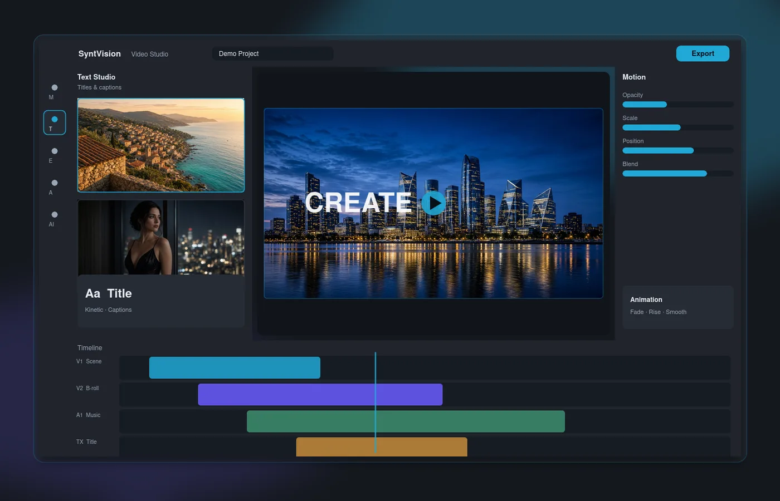Image resolution: width=780 pixels, height=501 pixels.
Task: Open the AI sidebar panel
Action: point(54,218)
